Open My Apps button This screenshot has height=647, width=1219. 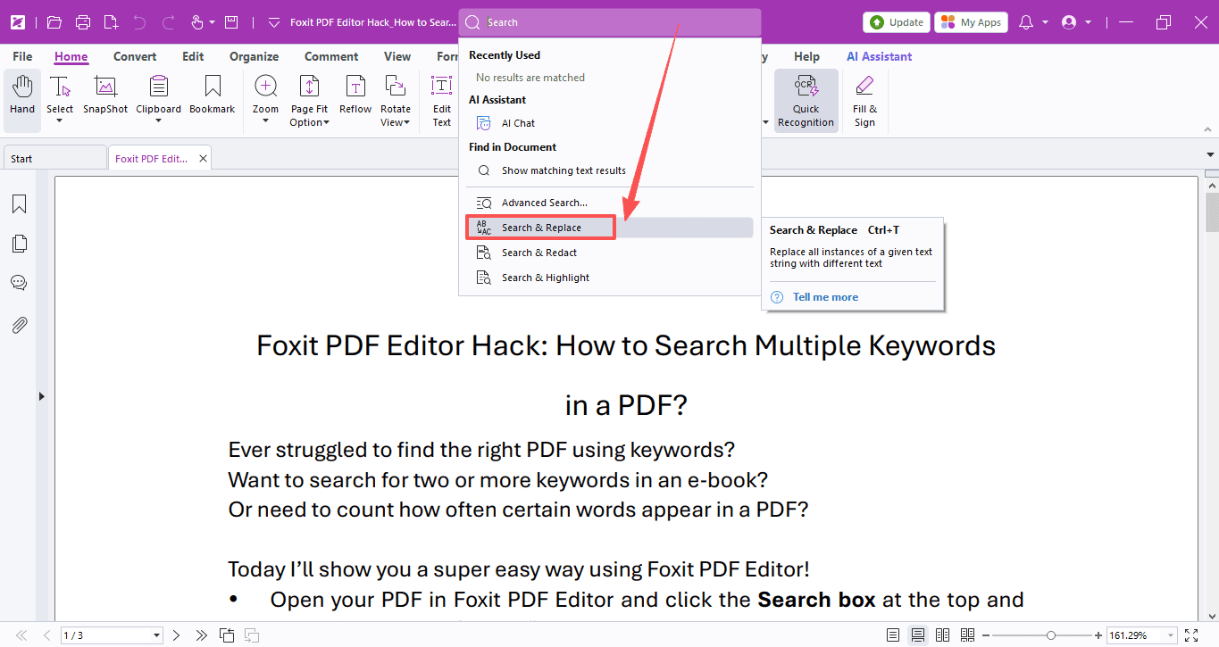(971, 22)
